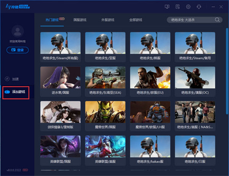Switch to 外服游戏 tab
Viewport: 229px width, 176px height.
click(108, 20)
